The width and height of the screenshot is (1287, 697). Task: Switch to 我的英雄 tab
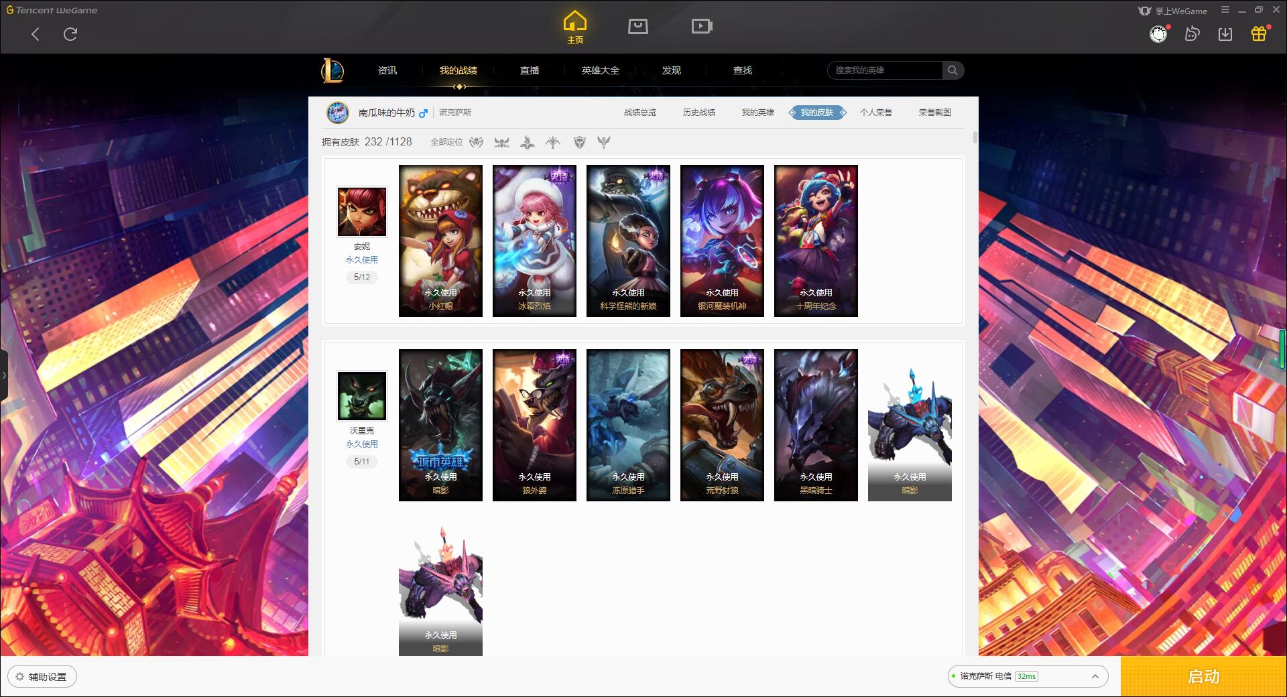coord(758,113)
